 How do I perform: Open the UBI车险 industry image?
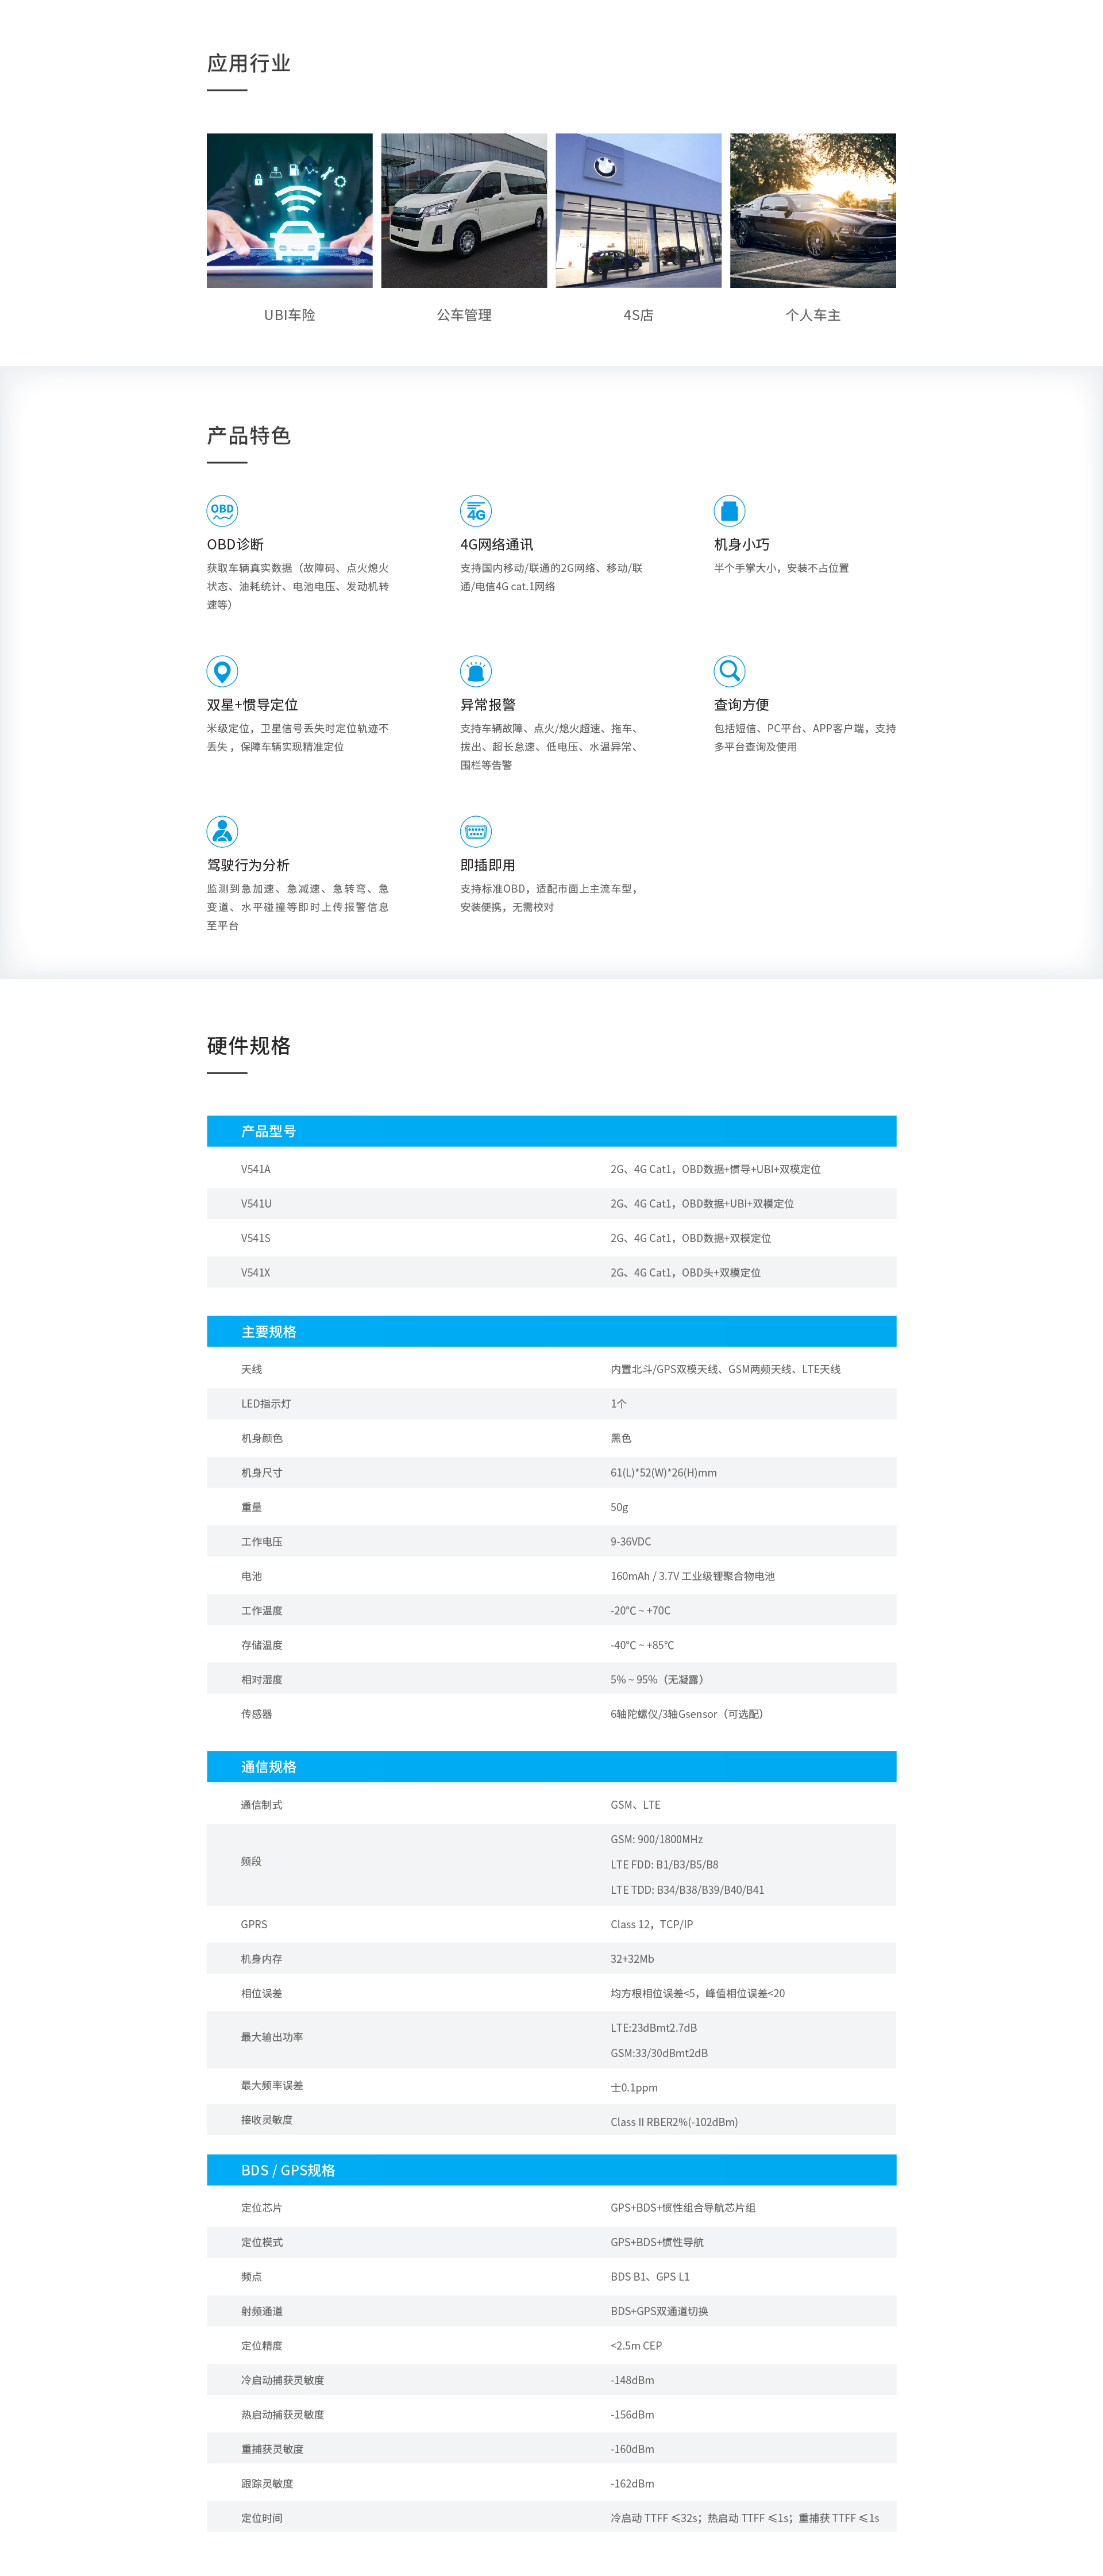tap(290, 211)
